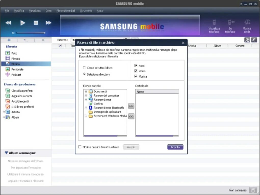Select Seleziona directory option
260x195 pixels.
pyautogui.click(x=84, y=74)
